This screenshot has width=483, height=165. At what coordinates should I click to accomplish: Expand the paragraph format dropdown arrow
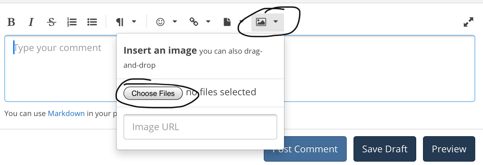tap(134, 22)
